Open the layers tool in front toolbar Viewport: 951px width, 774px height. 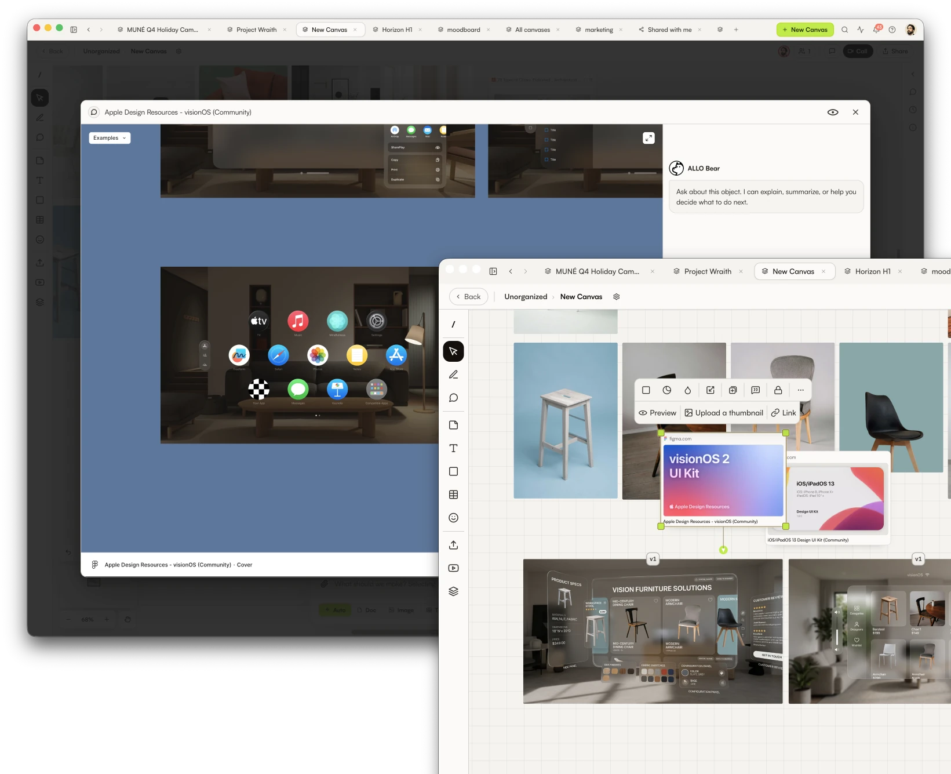pyautogui.click(x=453, y=591)
